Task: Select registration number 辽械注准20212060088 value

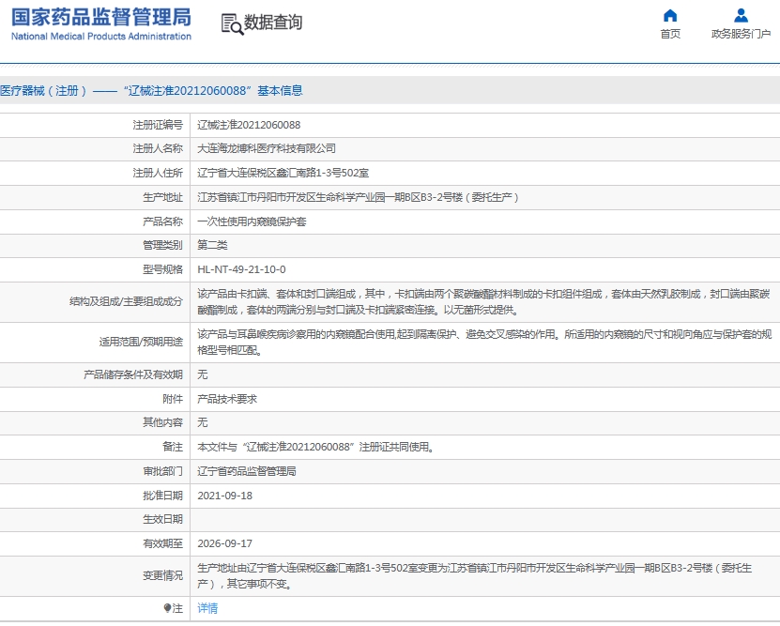Action: 249,125
